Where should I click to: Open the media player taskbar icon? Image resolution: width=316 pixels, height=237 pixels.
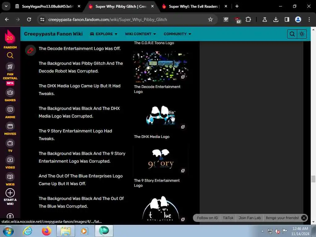click(x=84, y=231)
